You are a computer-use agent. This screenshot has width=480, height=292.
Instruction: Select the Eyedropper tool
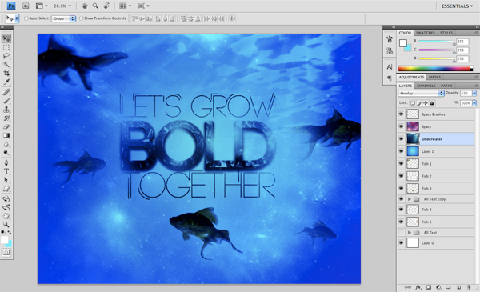coord(6,82)
